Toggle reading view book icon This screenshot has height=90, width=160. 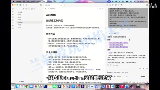click(100, 8)
